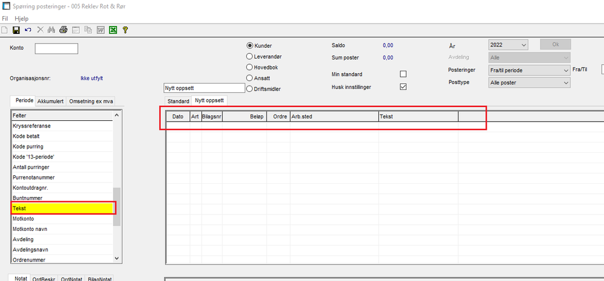604x281 pixels.
Task: Open help via yellow question mark icon
Action: (125, 30)
